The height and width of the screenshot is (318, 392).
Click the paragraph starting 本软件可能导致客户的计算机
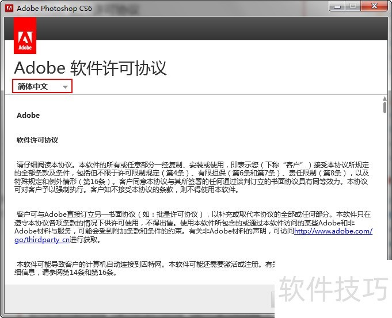click(x=144, y=268)
